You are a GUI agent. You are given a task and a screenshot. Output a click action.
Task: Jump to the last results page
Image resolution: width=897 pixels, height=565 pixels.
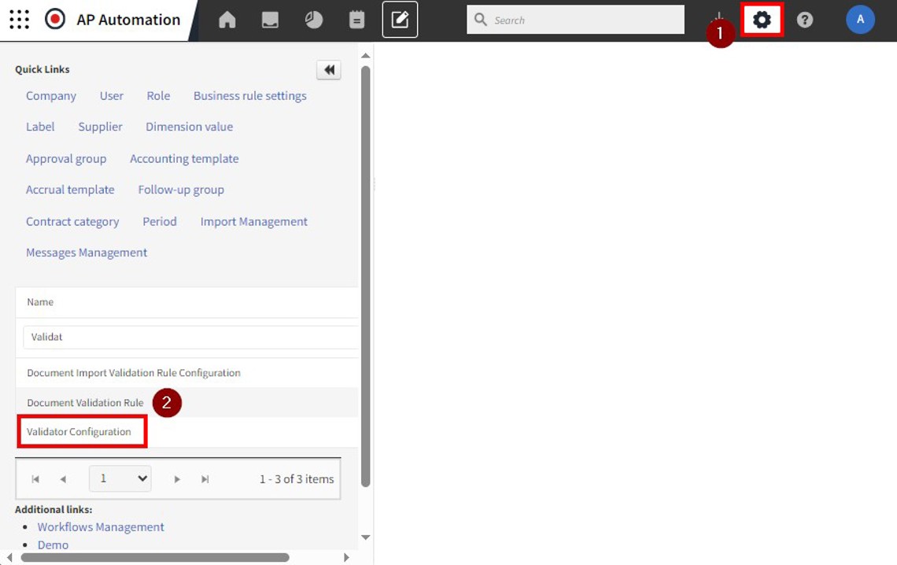[x=205, y=479]
